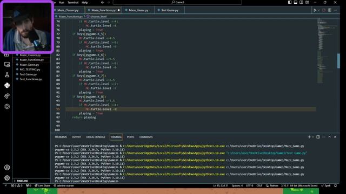Viewport: 346px width, 194px height.
Task: Select the TERMINAL panel tab
Action: (116, 137)
